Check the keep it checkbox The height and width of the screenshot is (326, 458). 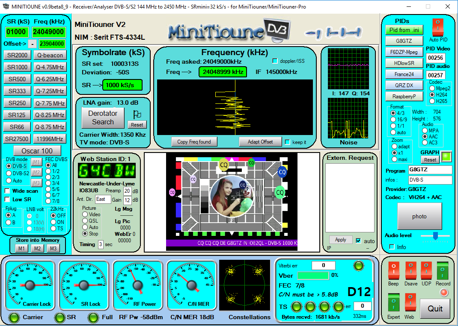(x=287, y=142)
